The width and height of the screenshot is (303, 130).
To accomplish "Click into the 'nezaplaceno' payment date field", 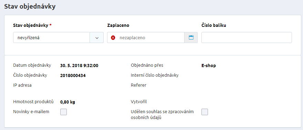I will tap(146, 37).
